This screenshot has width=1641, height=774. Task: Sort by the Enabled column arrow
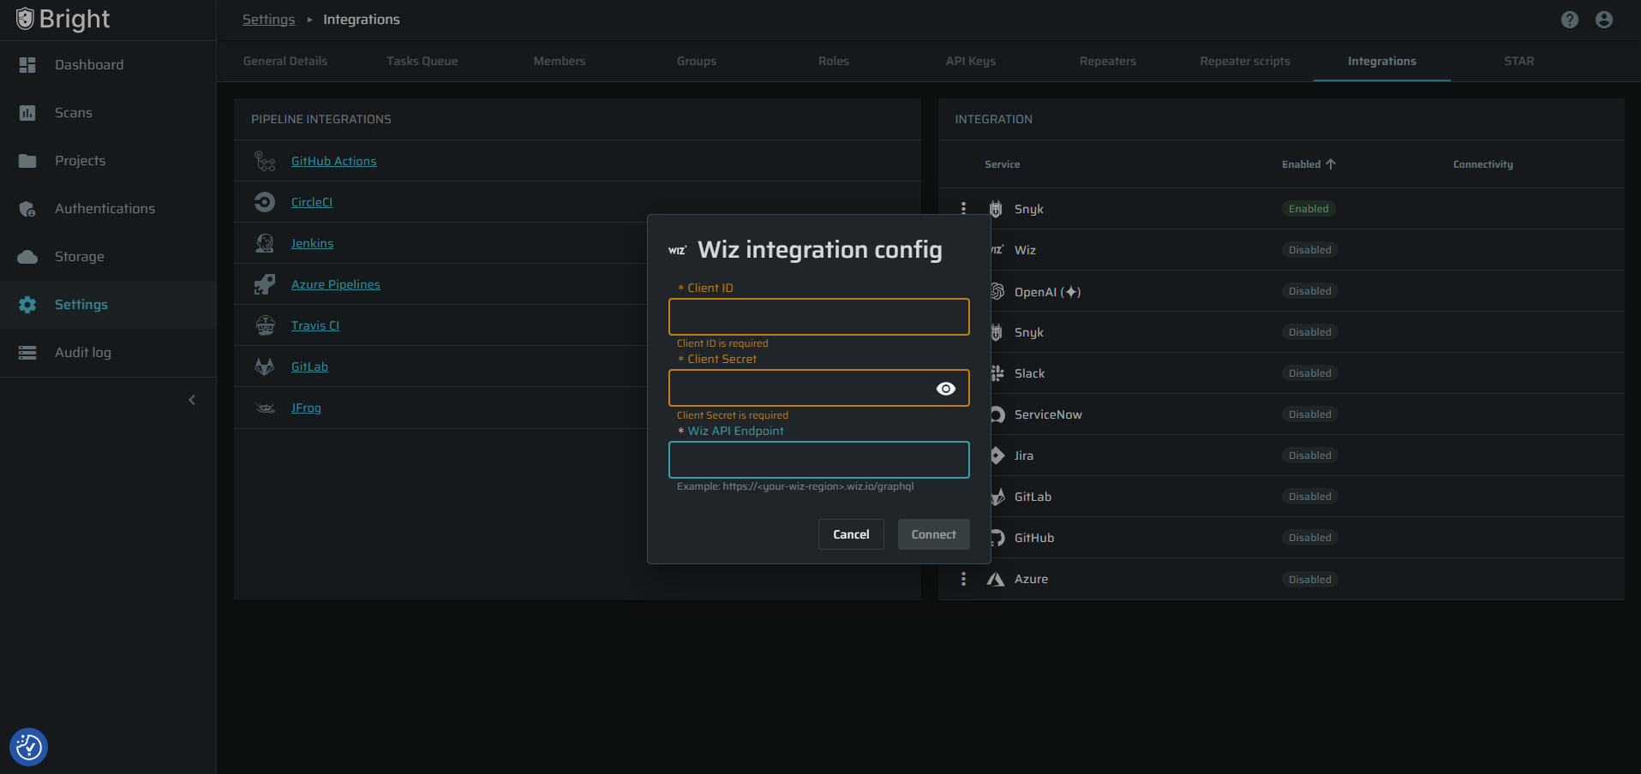1331,164
